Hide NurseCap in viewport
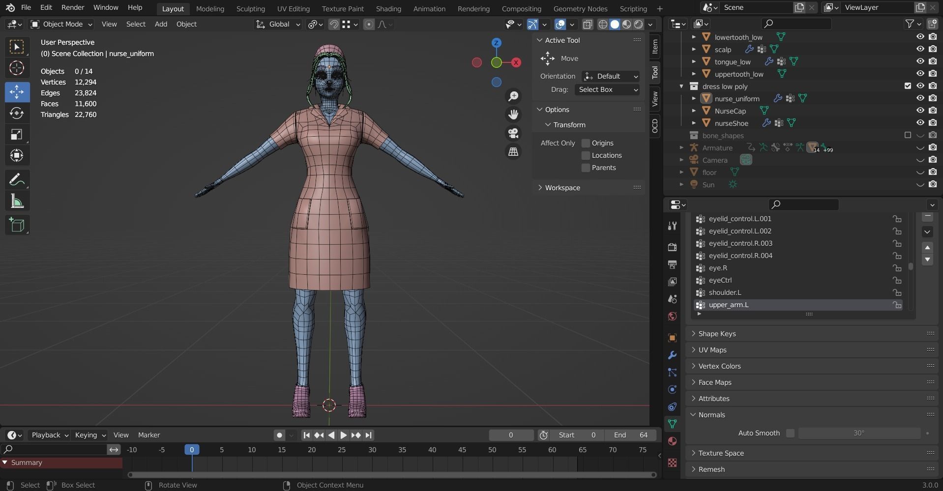This screenshot has width=943, height=491. [x=920, y=111]
